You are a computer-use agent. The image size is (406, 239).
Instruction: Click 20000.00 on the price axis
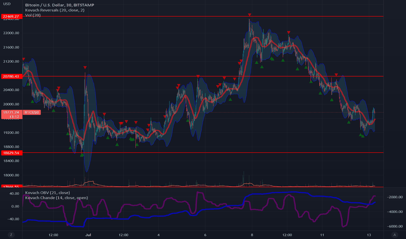[x=11, y=104]
